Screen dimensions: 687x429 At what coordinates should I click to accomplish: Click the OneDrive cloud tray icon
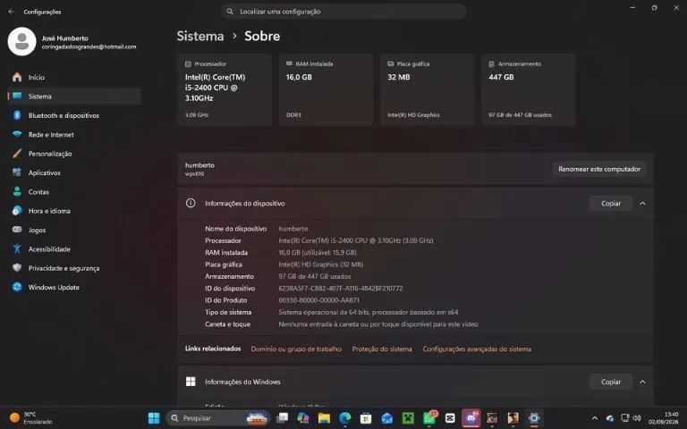[609, 418]
